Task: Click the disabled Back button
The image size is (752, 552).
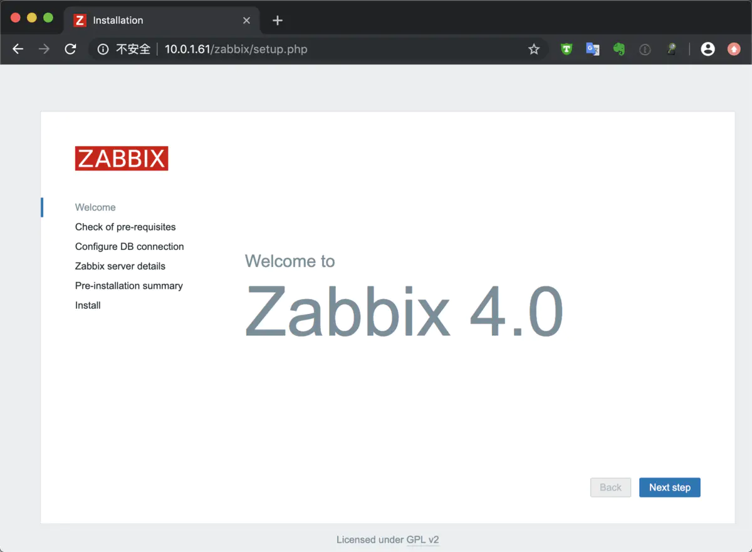Action: click(610, 487)
